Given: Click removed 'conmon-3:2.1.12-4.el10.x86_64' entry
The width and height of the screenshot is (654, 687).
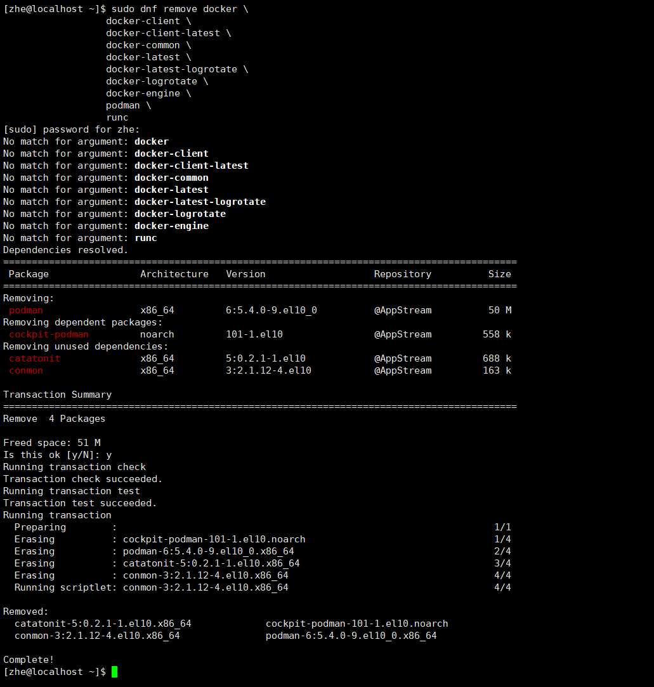Looking at the screenshot, I should click(97, 636).
